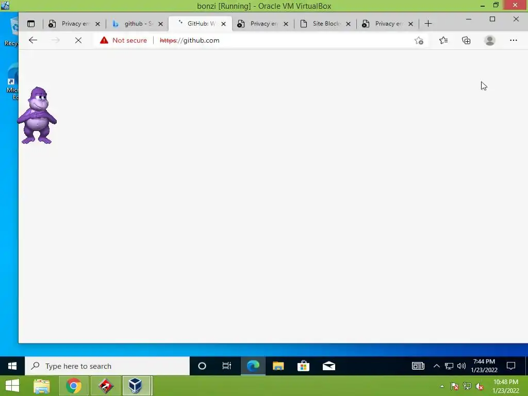Open the Edge tab actions menu icon
Screen dimensions: 528x396
[31, 24]
